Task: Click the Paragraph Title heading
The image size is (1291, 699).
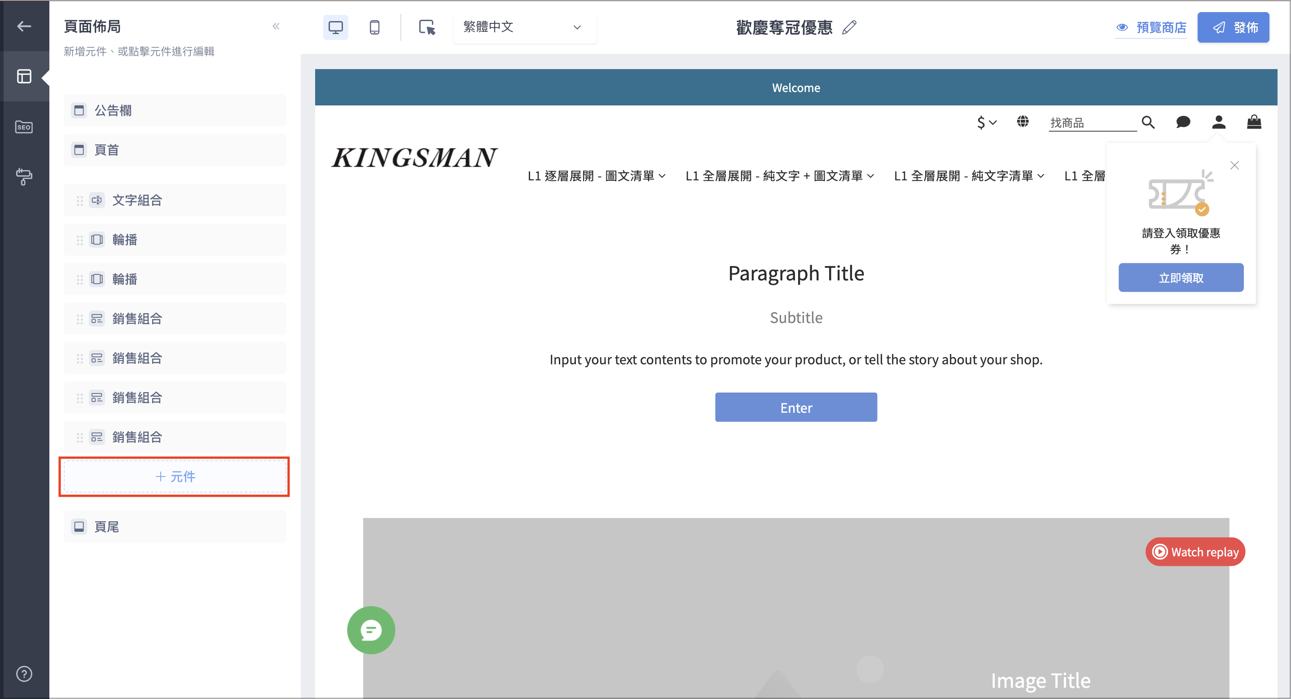Action: point(796,274)
